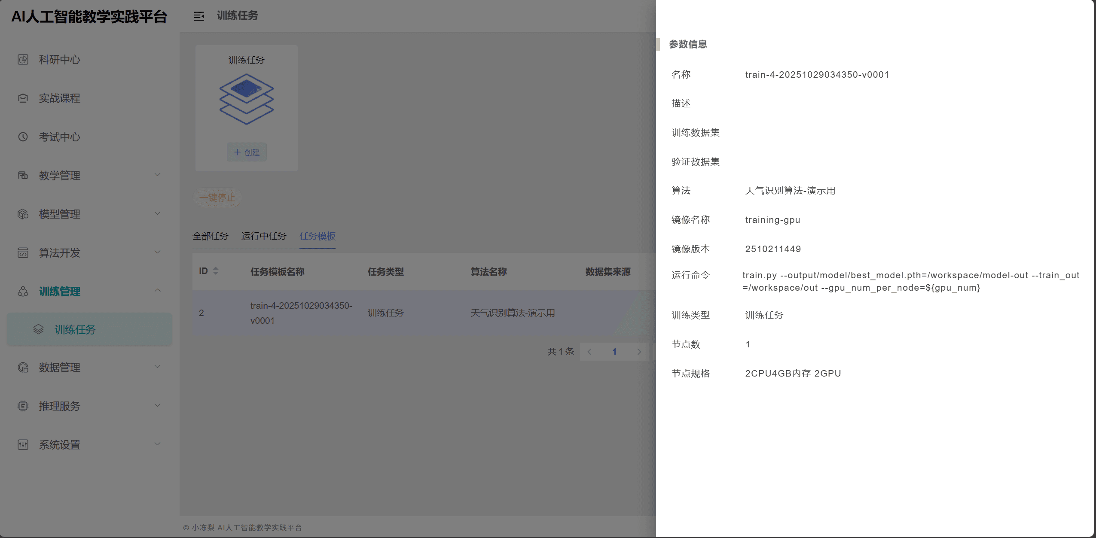Collapse the 训练管理 menu chevron
This screenshot has height=538, width=1096.
pyautogui.click(x=158, y=291)
